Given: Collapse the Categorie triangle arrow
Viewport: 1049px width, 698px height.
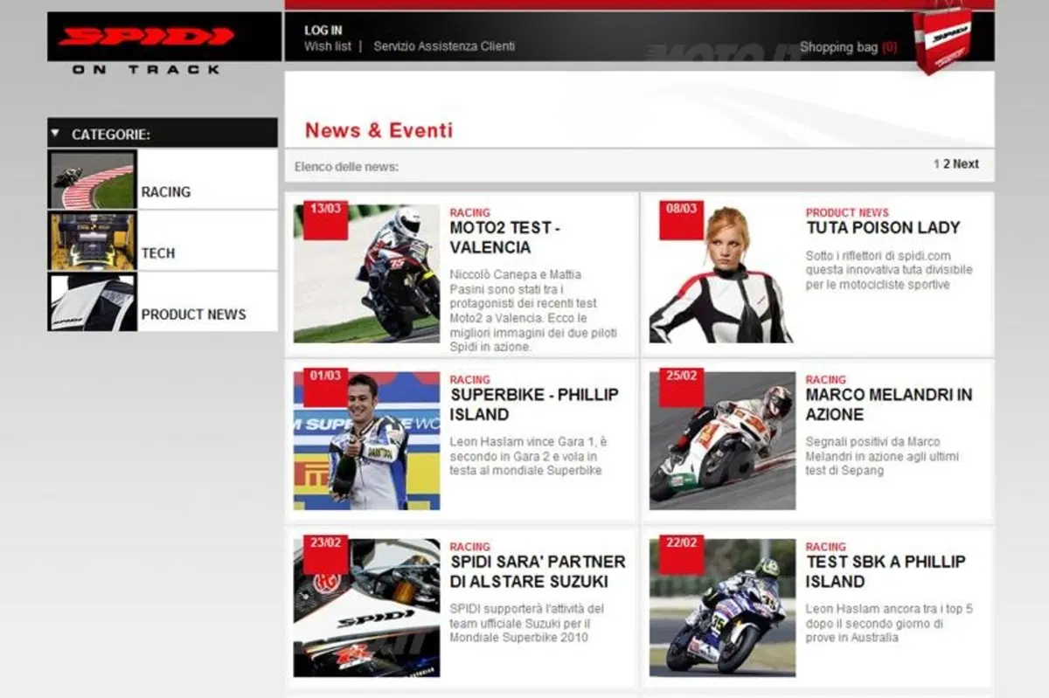Looking at the screenshot, I should [55, 134].
